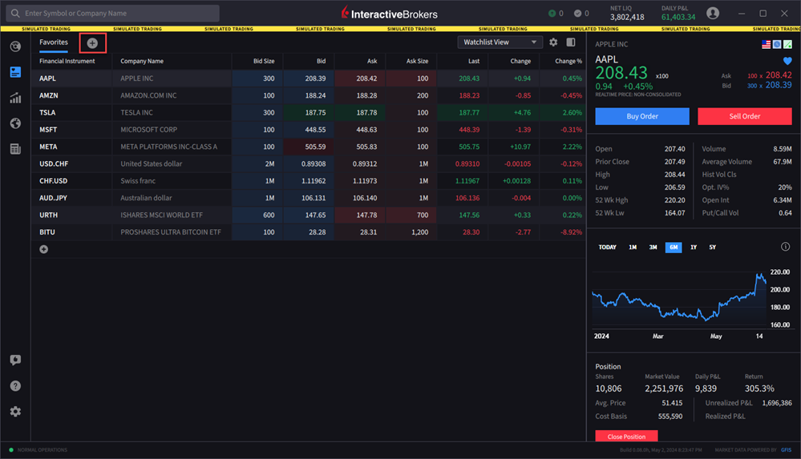Click the blue clock icon on the AAPL panel
Viewport: 801px width, 459px height.
(x=777, y=44)
